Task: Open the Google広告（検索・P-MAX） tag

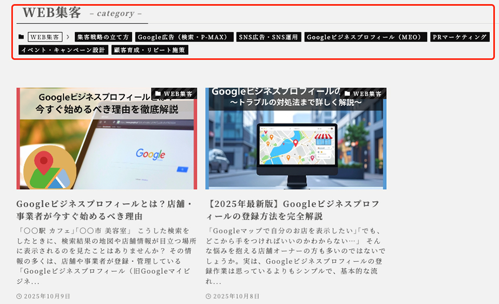Action: [184, 37]
